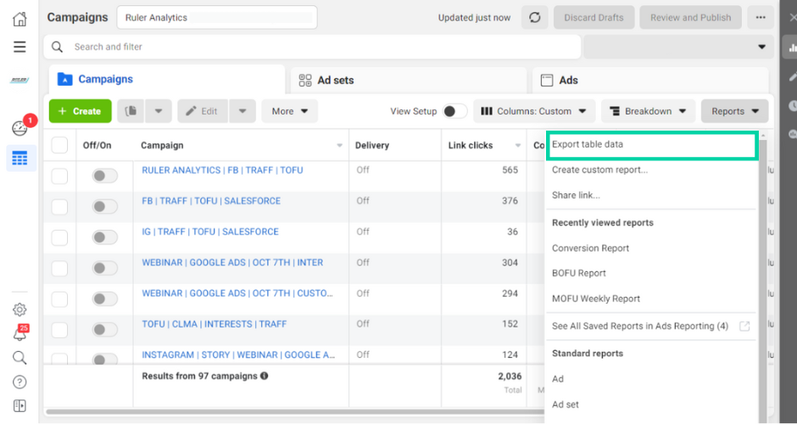Open the help question mark icon

(20, 382)
